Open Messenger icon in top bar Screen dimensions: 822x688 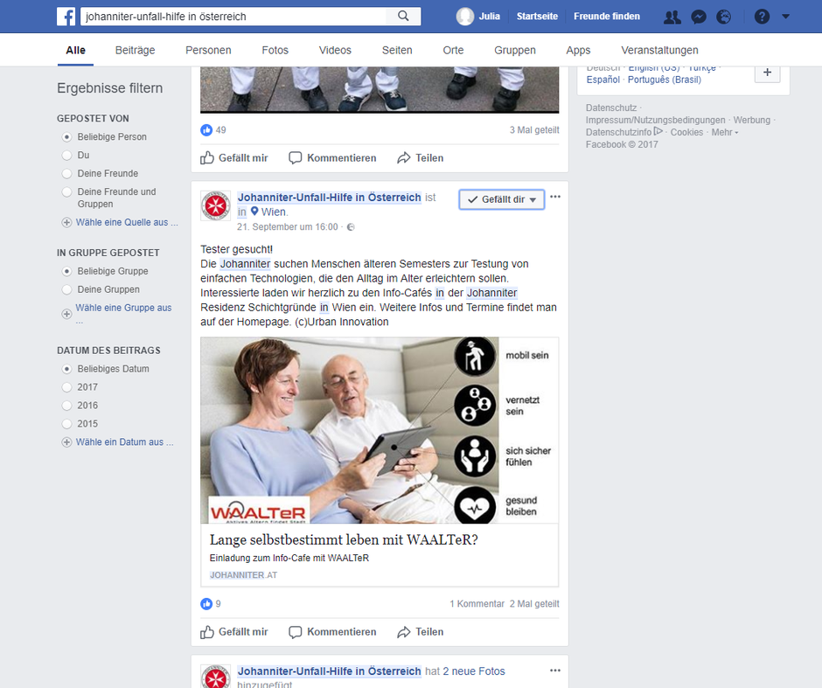[699, 17]
